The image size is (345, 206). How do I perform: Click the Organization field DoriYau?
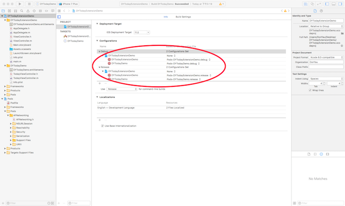[x=326, y=62]
